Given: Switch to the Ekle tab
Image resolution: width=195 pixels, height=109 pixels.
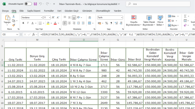Looking at the screenshot, I should coord(21,11).
